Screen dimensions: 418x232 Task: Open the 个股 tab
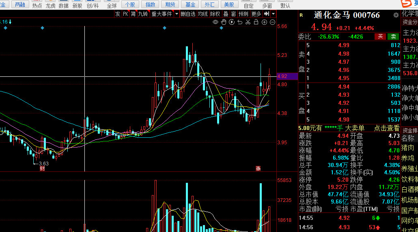[130, 4]
